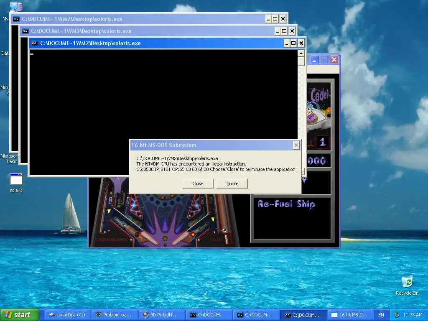Screen dimensions: 428x321
Task: Close the 3D Pinball window
Action: 334,60
